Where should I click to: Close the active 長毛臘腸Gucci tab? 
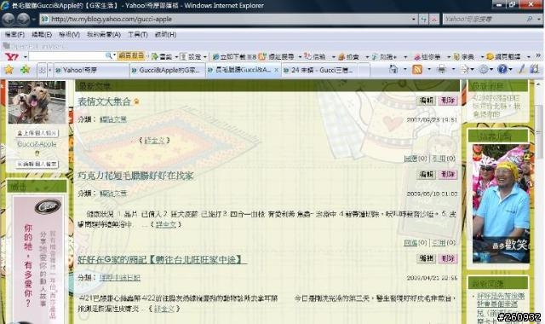click(x=276, y=70)
